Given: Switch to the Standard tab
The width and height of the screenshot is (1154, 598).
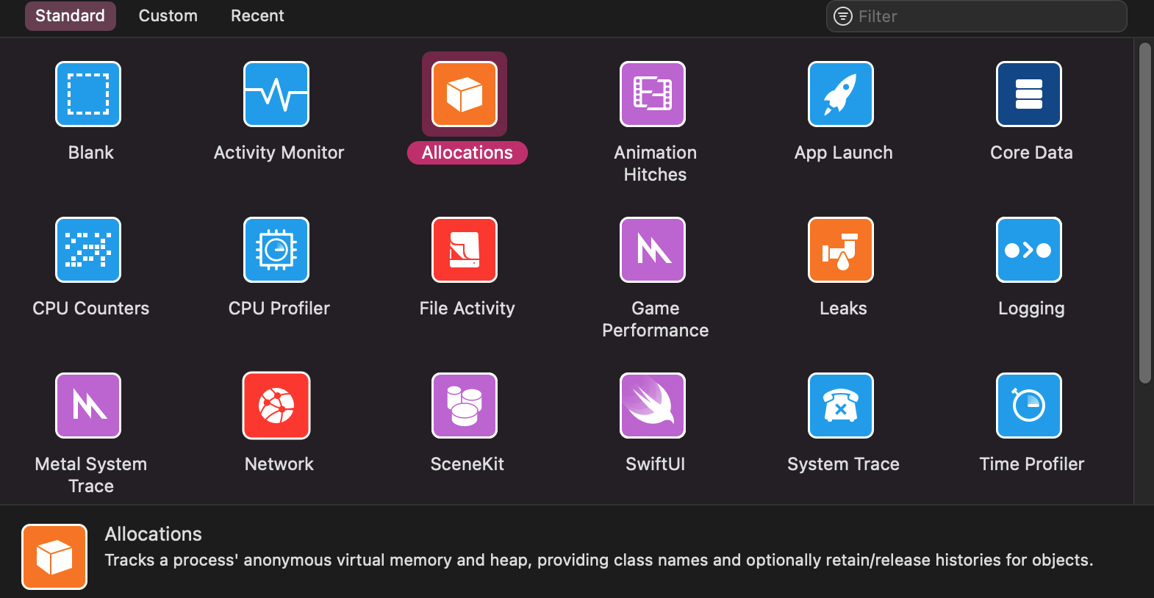Looking at the screenshot, I should 71,16.
